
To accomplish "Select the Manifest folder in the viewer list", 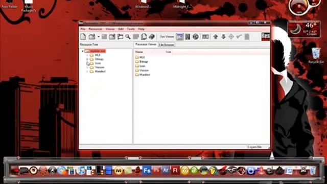I will tap(143, 75).
